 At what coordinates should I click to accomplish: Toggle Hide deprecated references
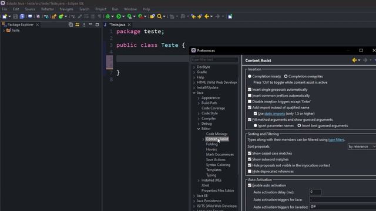tap(250, 171)
